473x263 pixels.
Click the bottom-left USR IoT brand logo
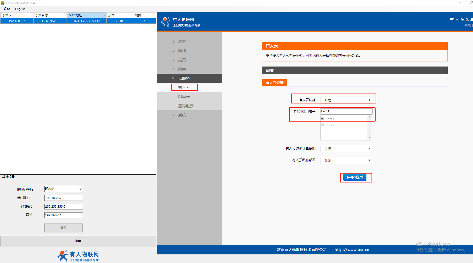tap(78, 256)
